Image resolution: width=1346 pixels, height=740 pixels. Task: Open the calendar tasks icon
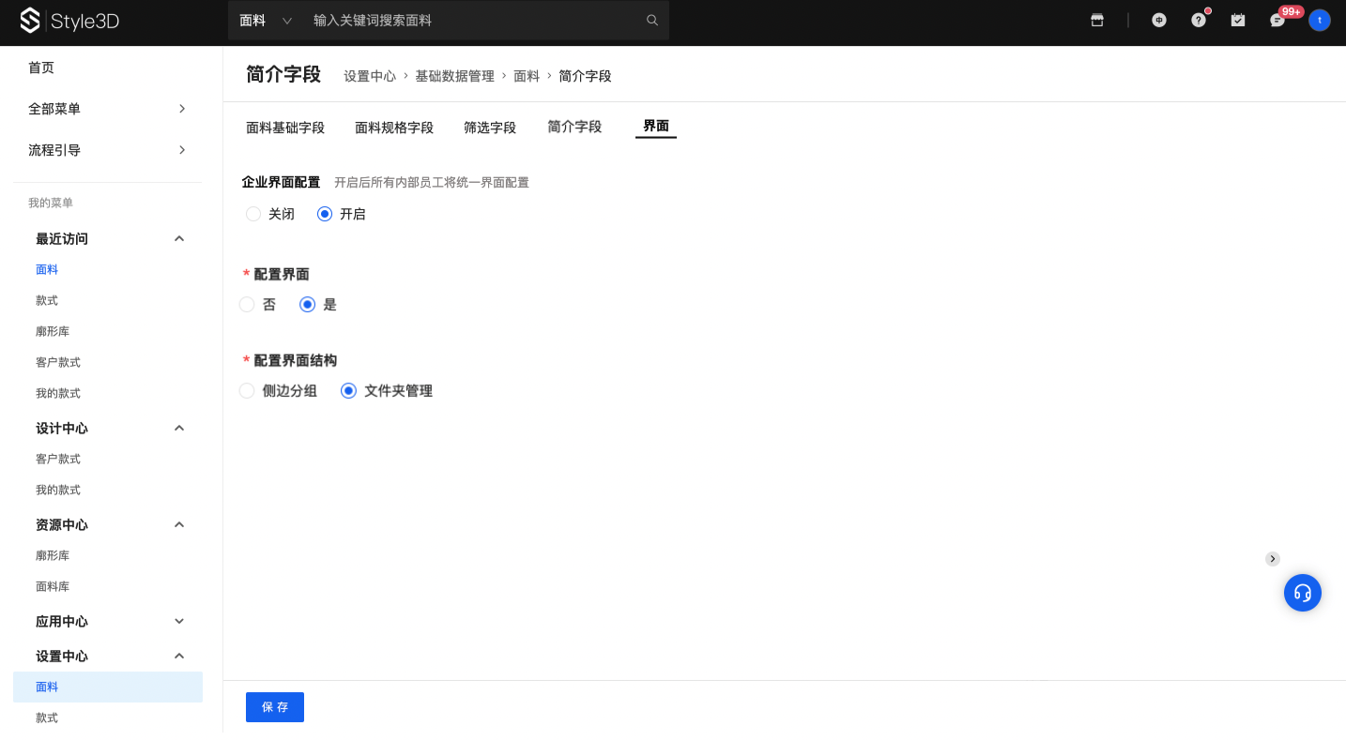pos(1238,20)
